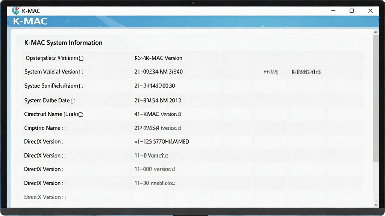Click the scrollbar up arrow
This screenshot has height=216, width=385.
(x=376, y=32)
